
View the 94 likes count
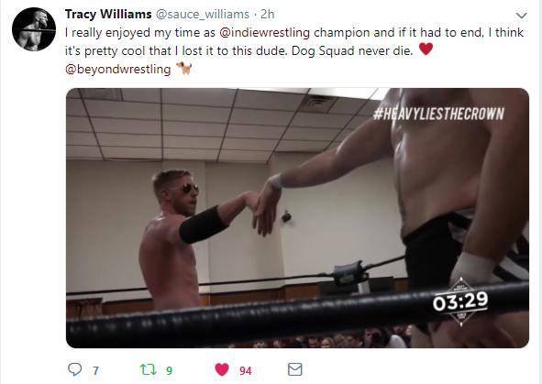(x=246, y=371)
